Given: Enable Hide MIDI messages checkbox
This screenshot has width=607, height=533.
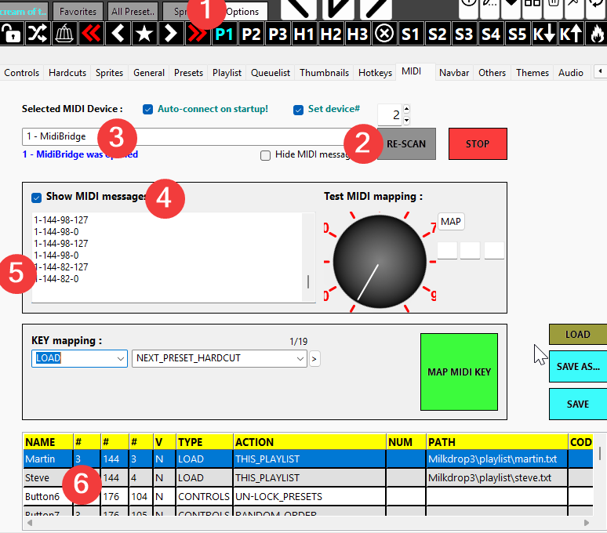Looking at the screenshot, I should 266,155.
